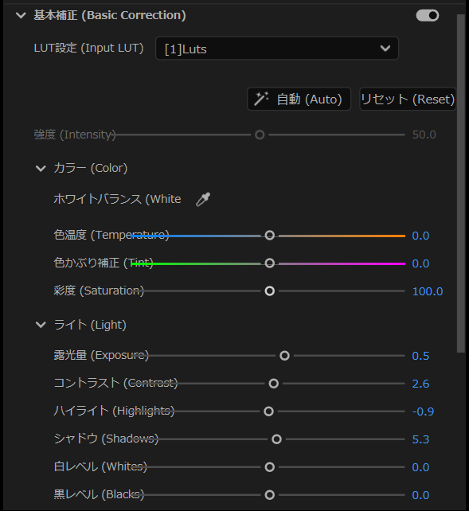Image resolution: width=469 pixels, height=511 pixels.
Task: Click the Auto (自動) button
Action: point(299,99)
